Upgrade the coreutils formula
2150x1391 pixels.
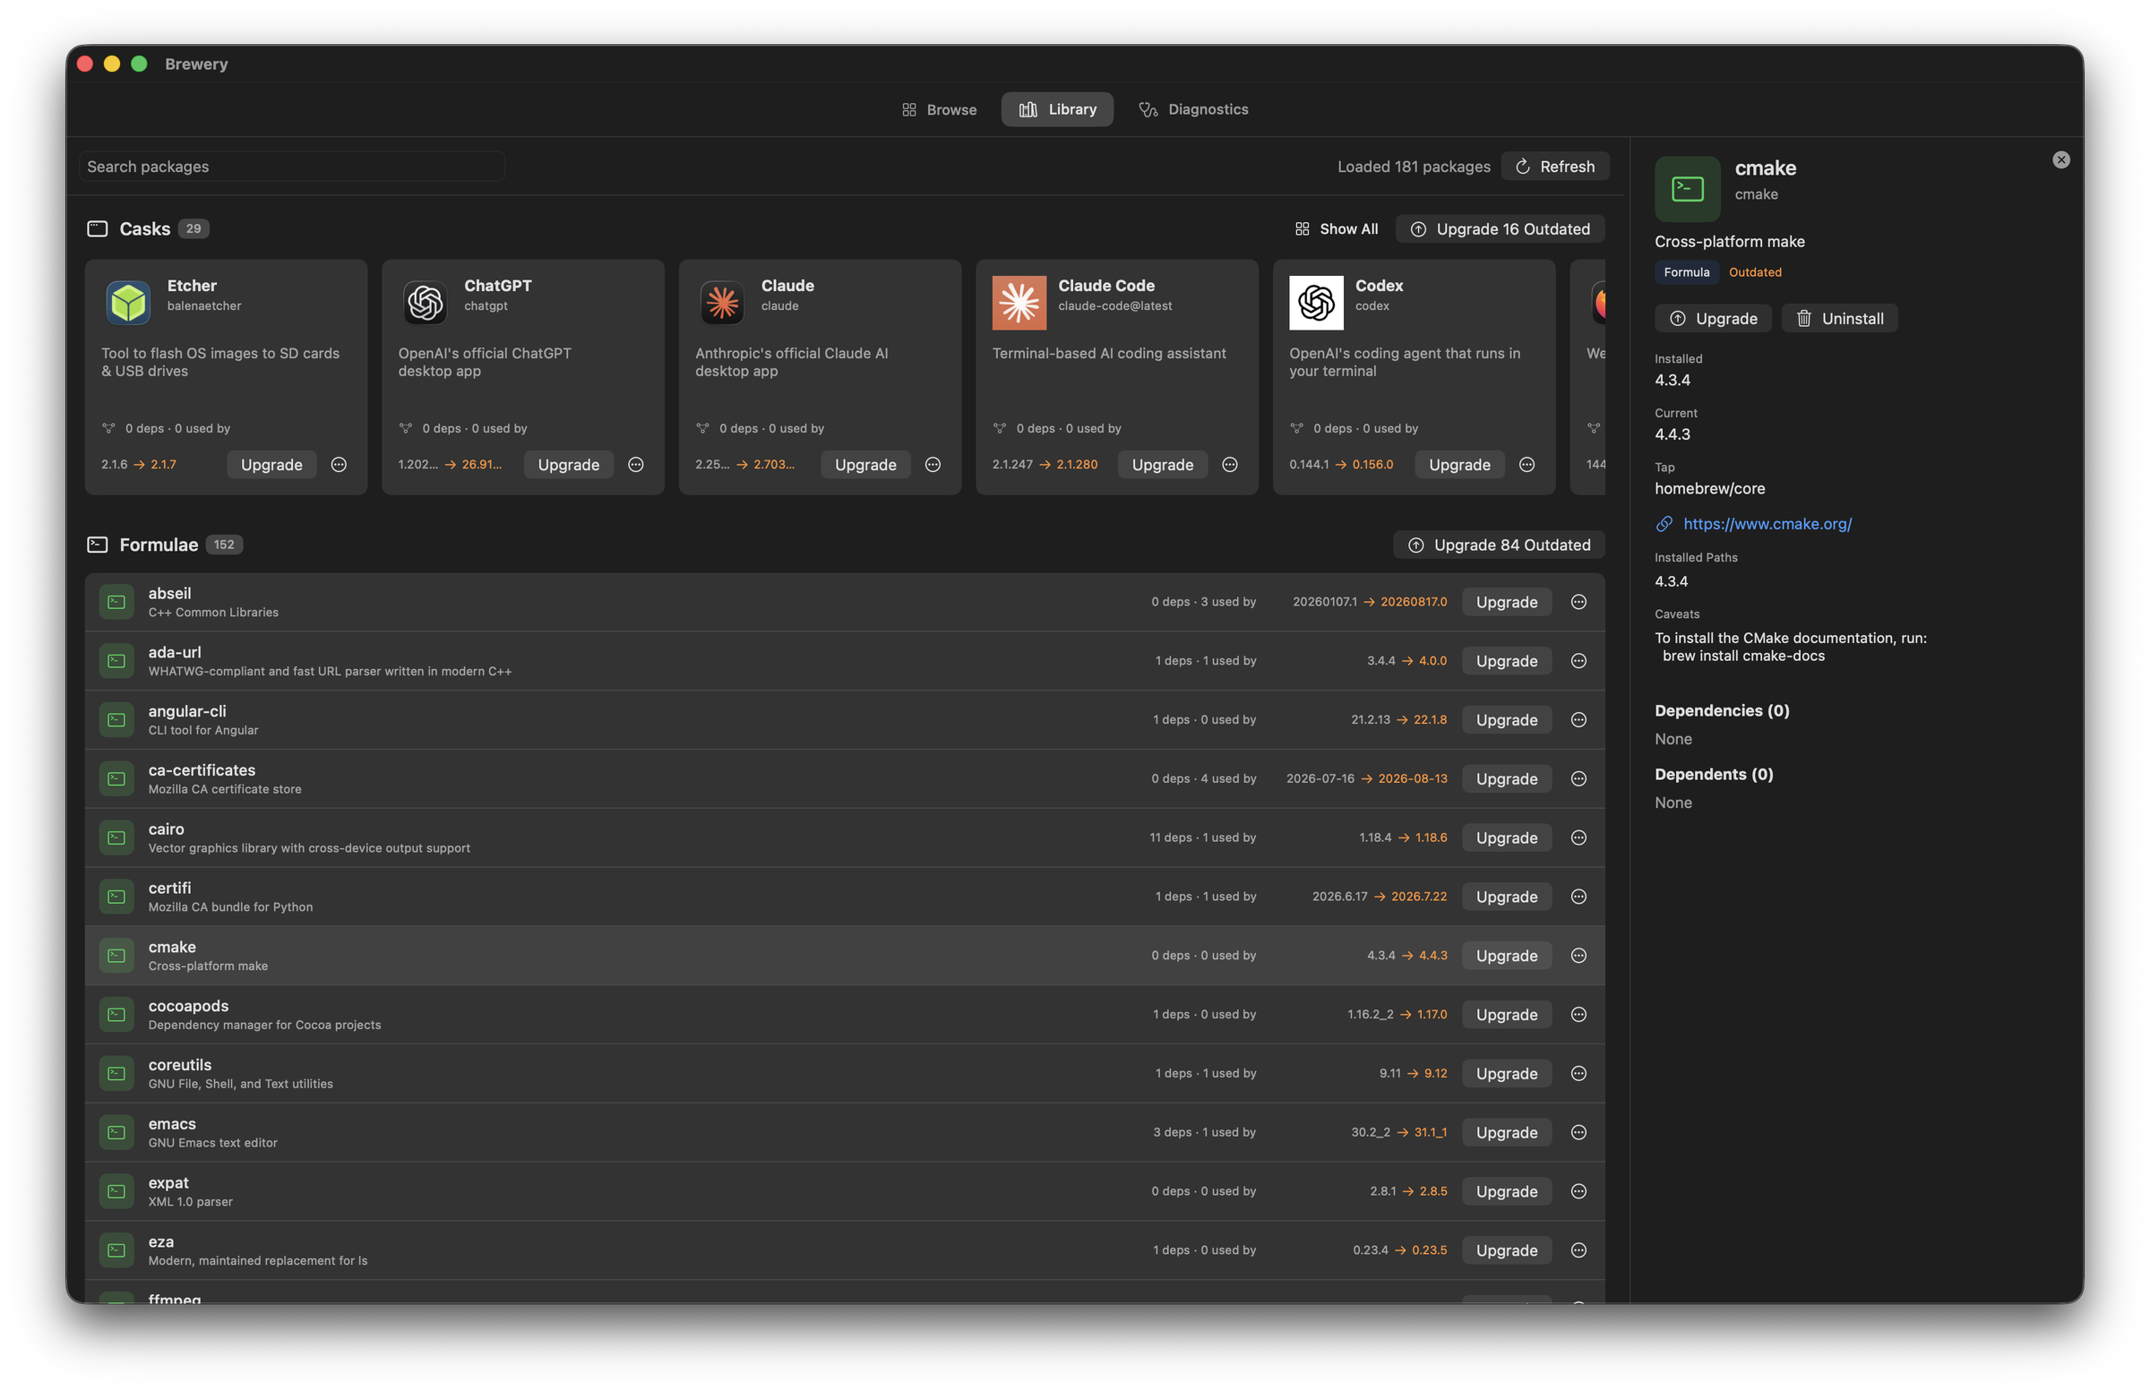click(1506, 1073)
